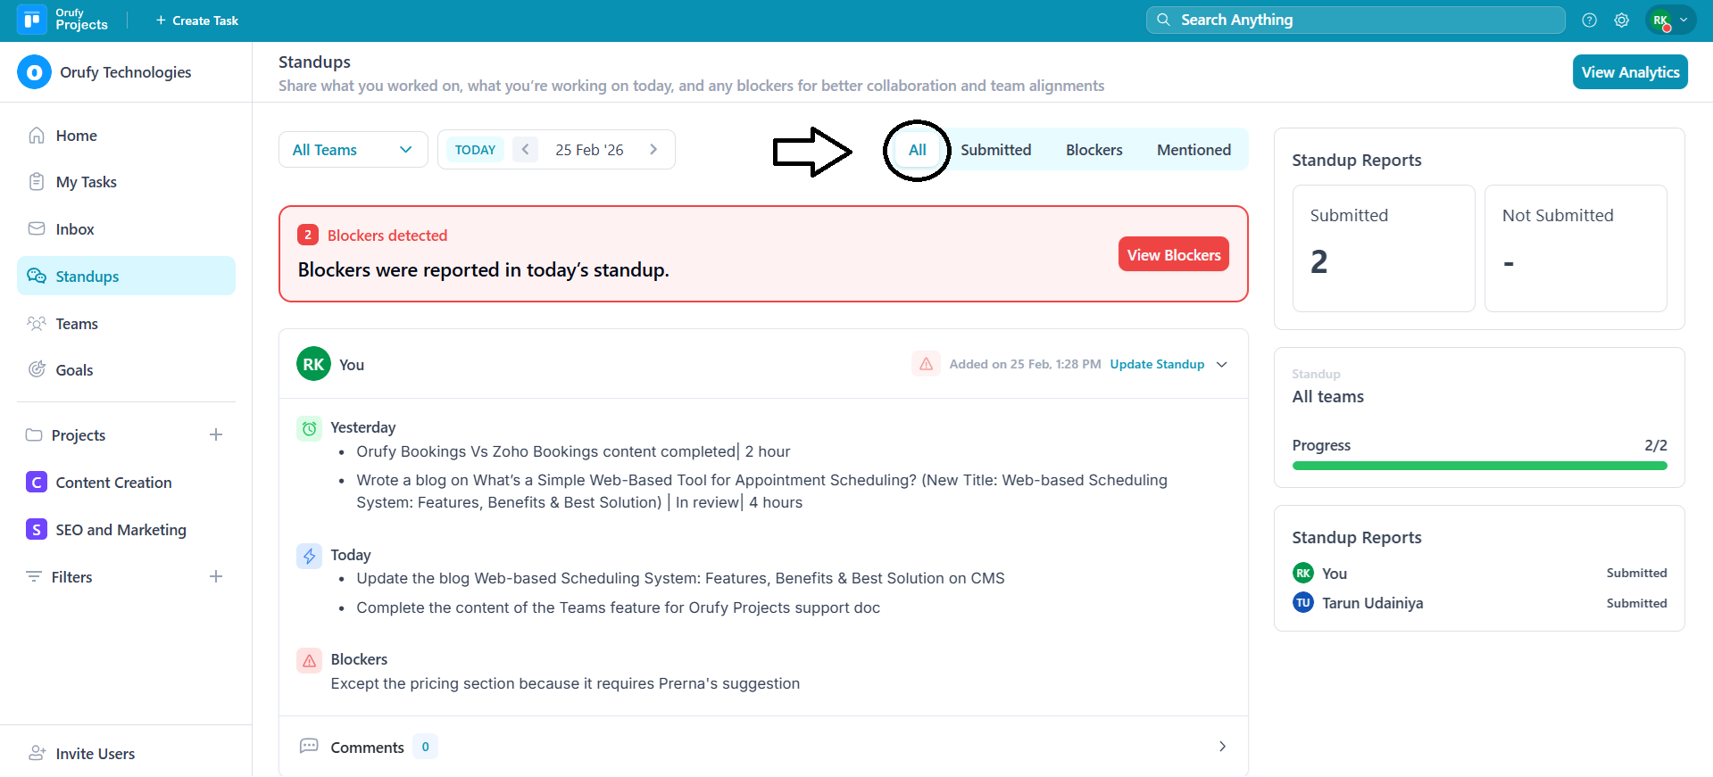Viewport: 1713px width, 777px height.
Task: Click the View Blockers button
Action: pos(1173,255)
